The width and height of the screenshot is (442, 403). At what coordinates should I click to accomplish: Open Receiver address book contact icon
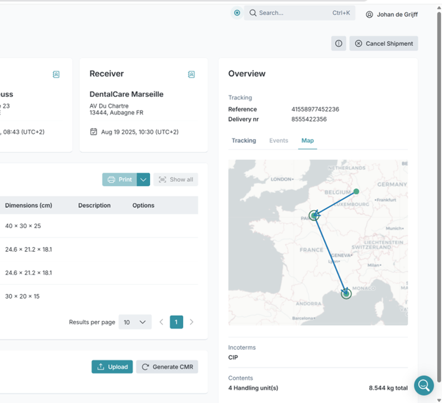pyautogui.click(x=191, y=74)
